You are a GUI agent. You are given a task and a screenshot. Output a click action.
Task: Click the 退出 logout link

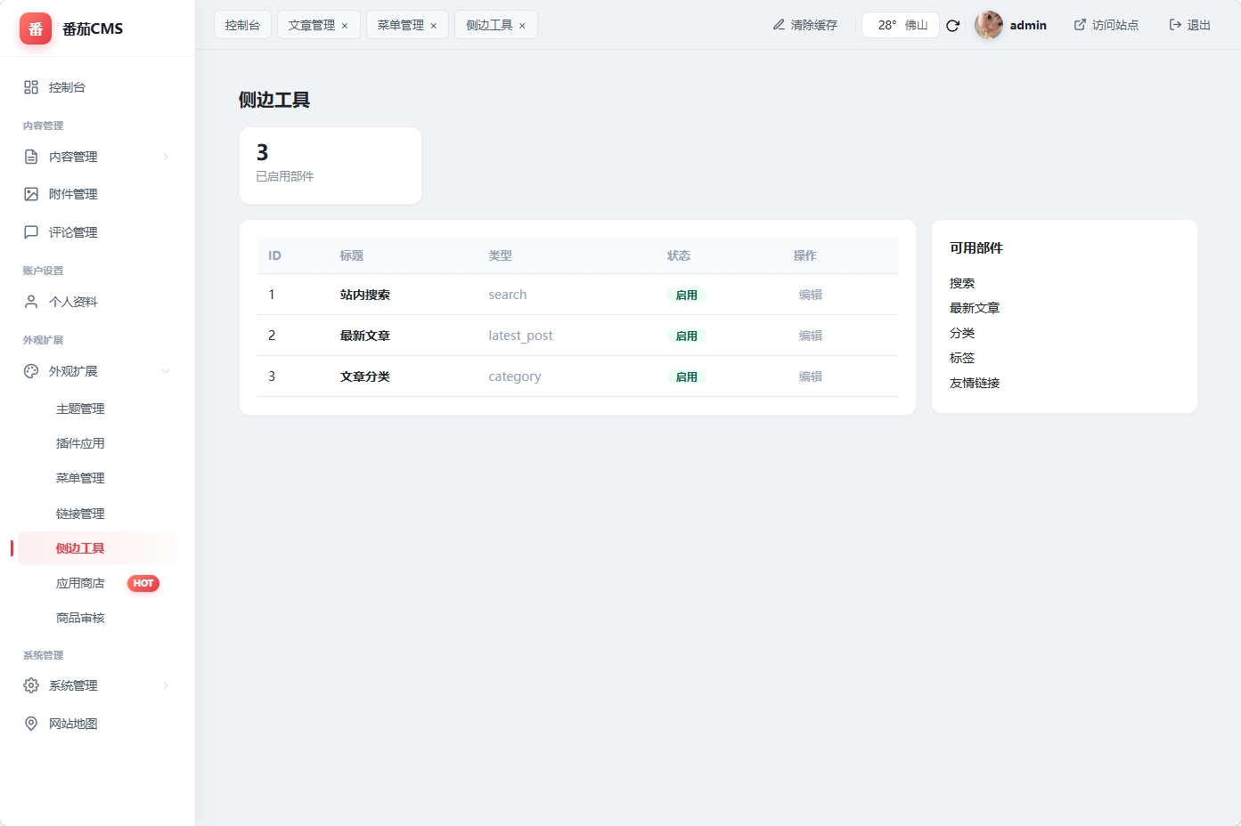1190,25
